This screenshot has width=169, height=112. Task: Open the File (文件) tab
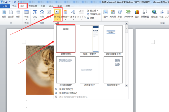click(x=5, y=6)
